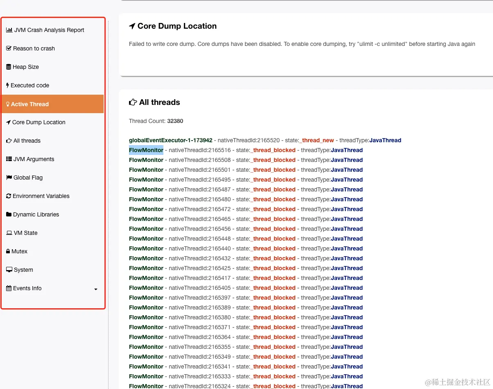Click FlowMonitor row with nativeThreadId 2165495
Viewport: 493px width, 389px height.
tap(246, 180)
